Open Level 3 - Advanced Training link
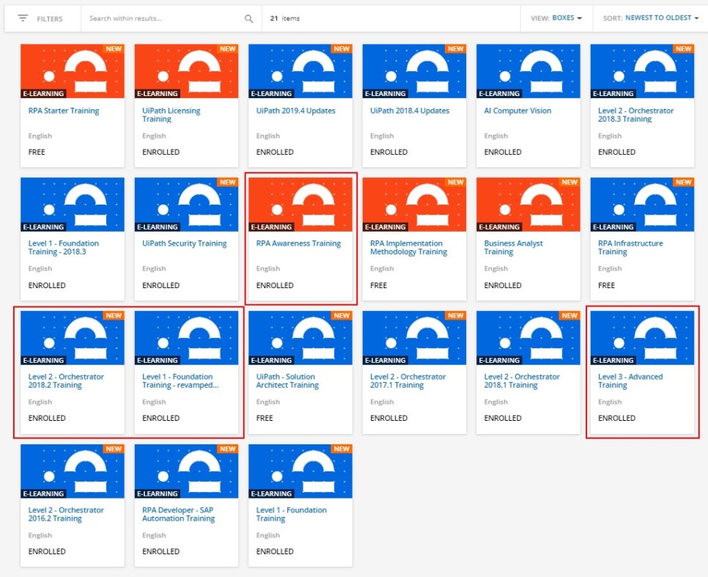The image size is (708, 577). click(x=630, y=381)
